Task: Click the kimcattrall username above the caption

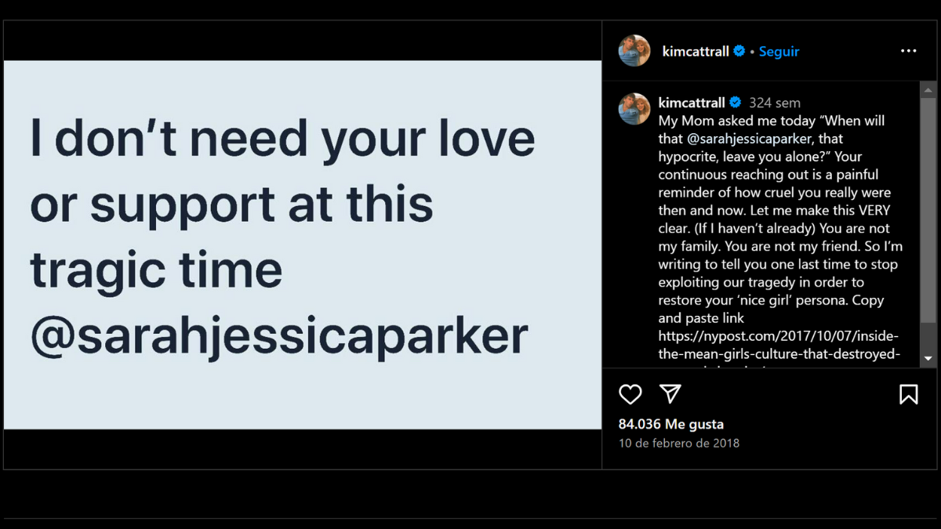Action: (692, 103)
